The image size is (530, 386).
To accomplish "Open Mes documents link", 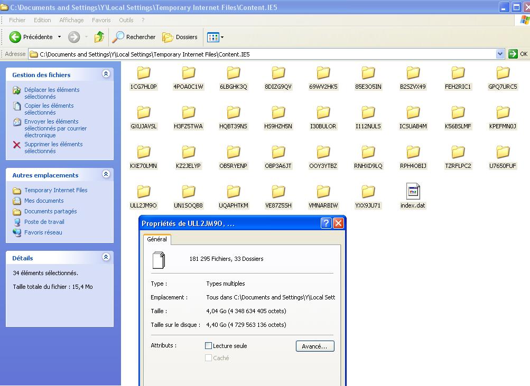I will [44, 201].
